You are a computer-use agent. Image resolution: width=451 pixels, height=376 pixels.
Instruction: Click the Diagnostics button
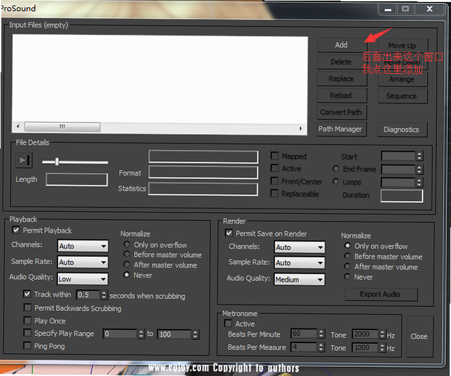(x=402, y=130)
